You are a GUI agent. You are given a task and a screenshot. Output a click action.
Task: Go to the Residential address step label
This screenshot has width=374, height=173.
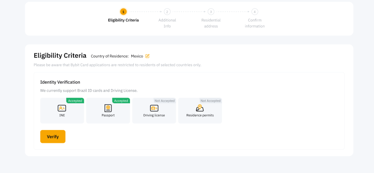pos(211,23)
